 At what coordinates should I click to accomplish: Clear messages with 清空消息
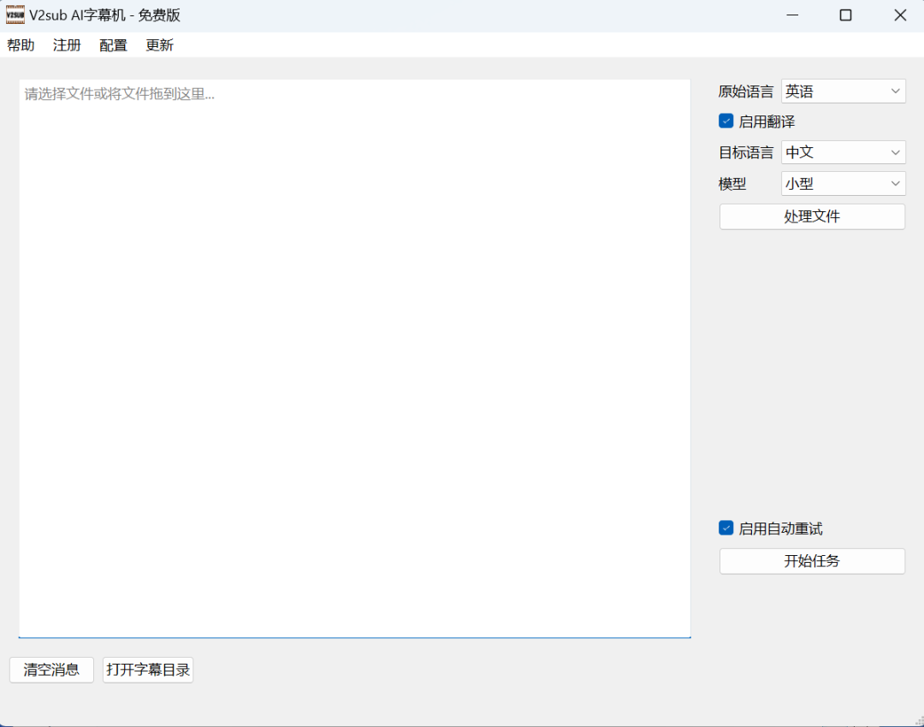click(51, 670)
